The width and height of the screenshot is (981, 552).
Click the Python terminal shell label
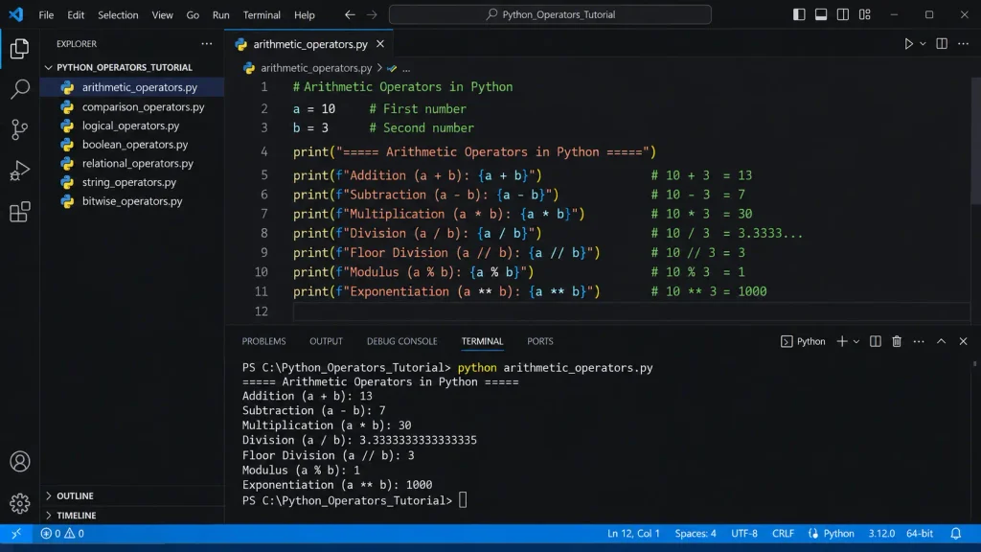coord(803,341)
